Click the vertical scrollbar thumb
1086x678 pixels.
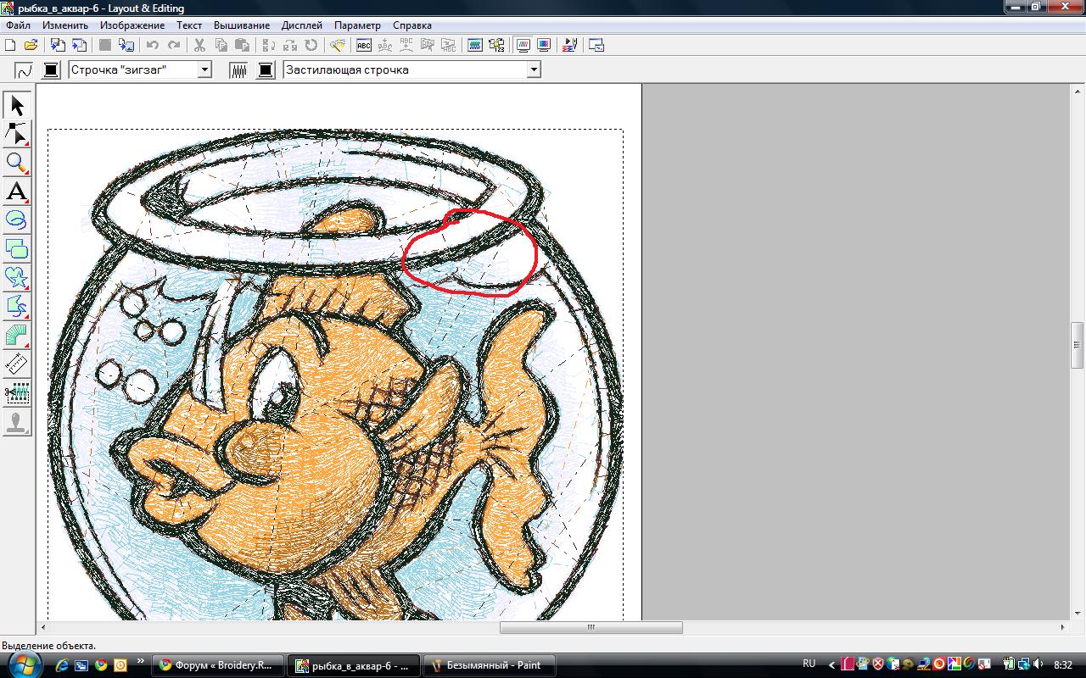pos(1078,345)
